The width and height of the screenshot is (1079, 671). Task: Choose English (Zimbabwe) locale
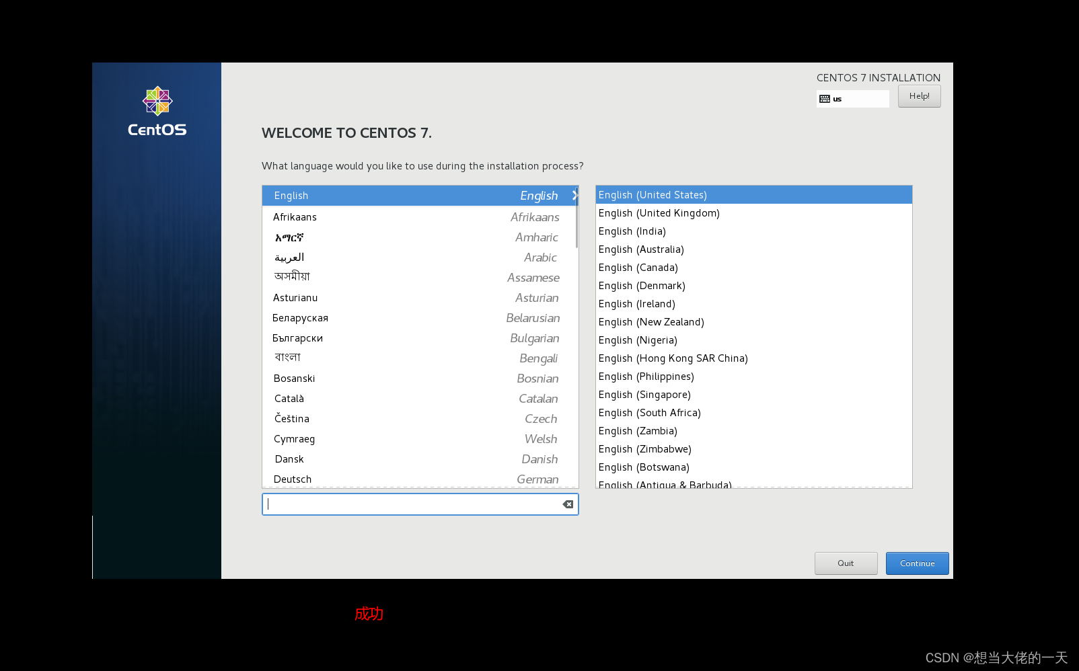(x=753, y=449)
